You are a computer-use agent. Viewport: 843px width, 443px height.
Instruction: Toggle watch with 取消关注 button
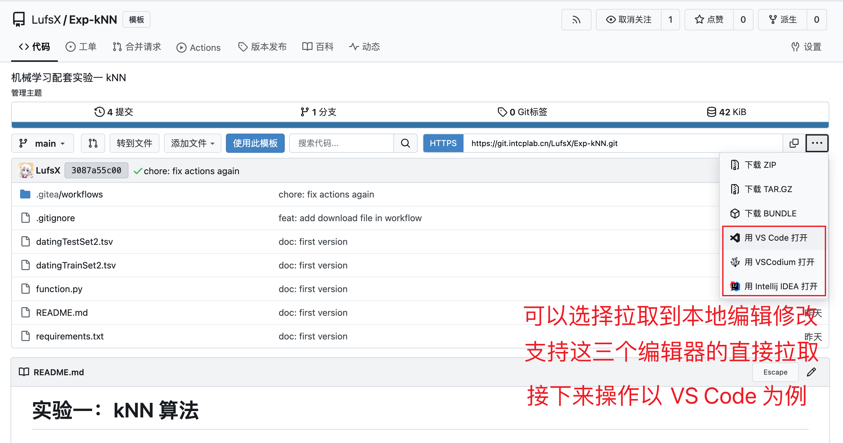629,19
